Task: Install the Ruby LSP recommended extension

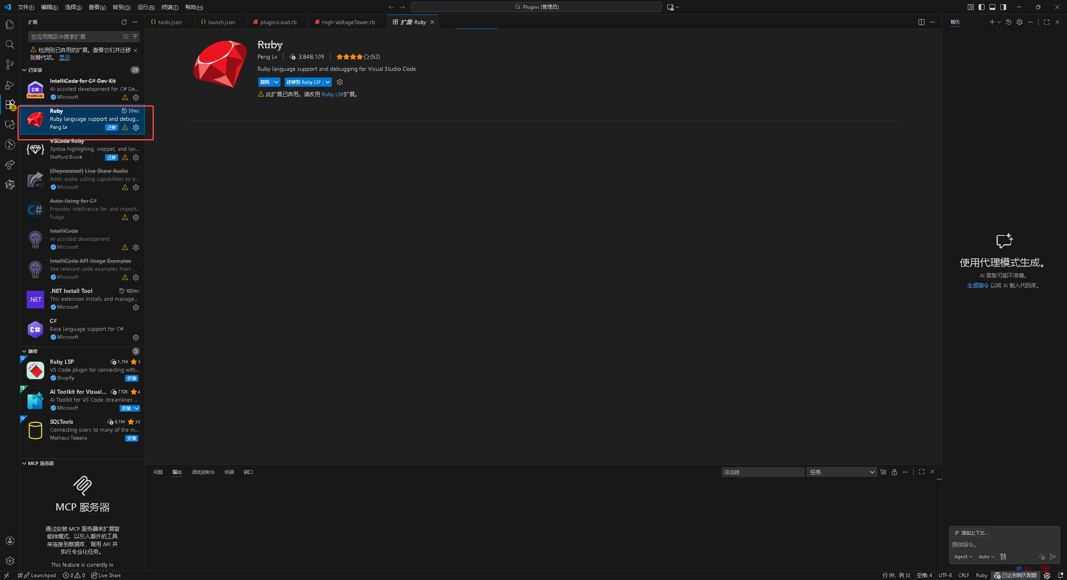Action: 132,378
